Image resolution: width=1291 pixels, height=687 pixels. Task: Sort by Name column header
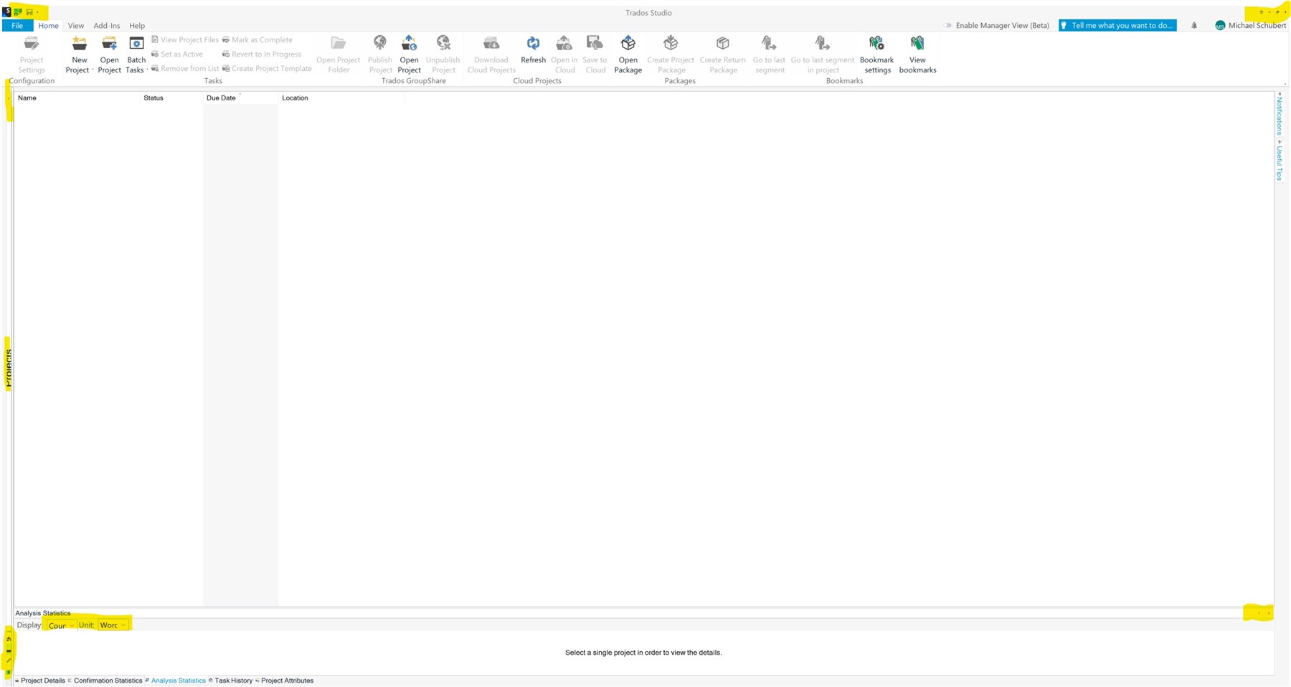pos(77,98)
